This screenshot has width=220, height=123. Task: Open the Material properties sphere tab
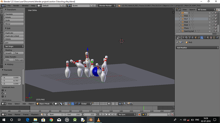[x=208, y=38]
